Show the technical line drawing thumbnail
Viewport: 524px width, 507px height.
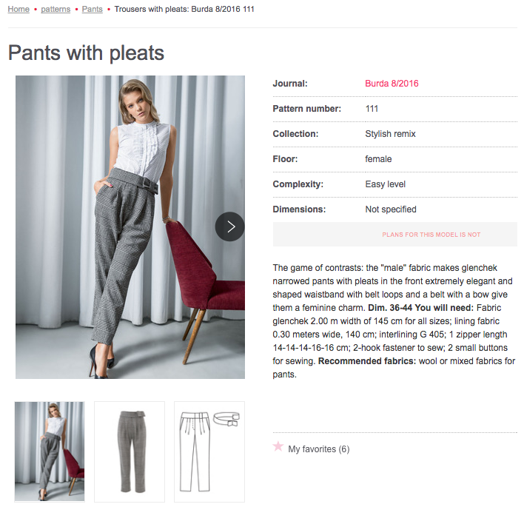point(209,451)
